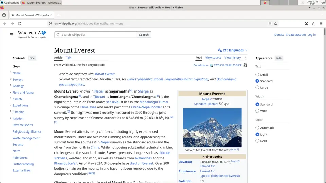The width and height of the screenshot is (326, 183).
Task: Select Wide width
Action: click(x=257, y=111)
